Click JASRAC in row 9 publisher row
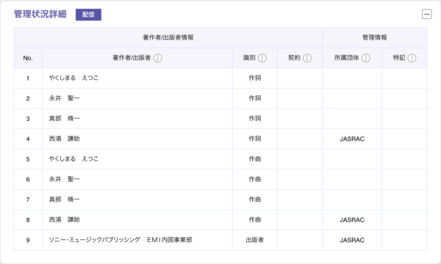 pos(352,240)
